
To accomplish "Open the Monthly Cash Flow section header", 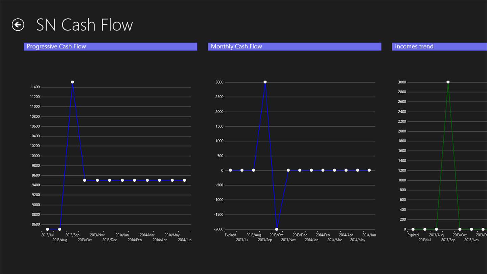I will [x=294, y=47].
